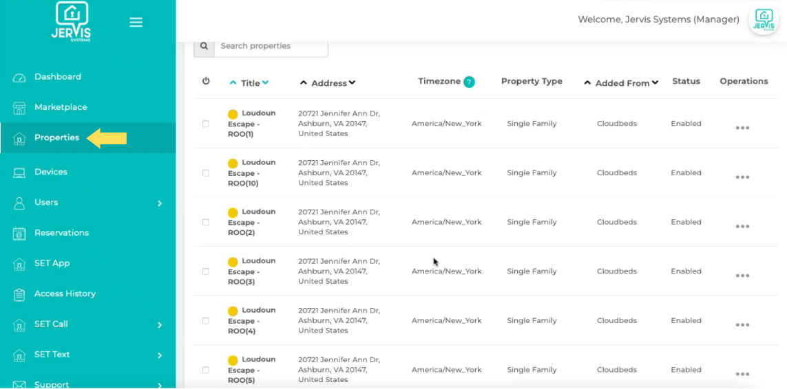
Task: Click the Access History clipboard icon
Action: [19, 295]
